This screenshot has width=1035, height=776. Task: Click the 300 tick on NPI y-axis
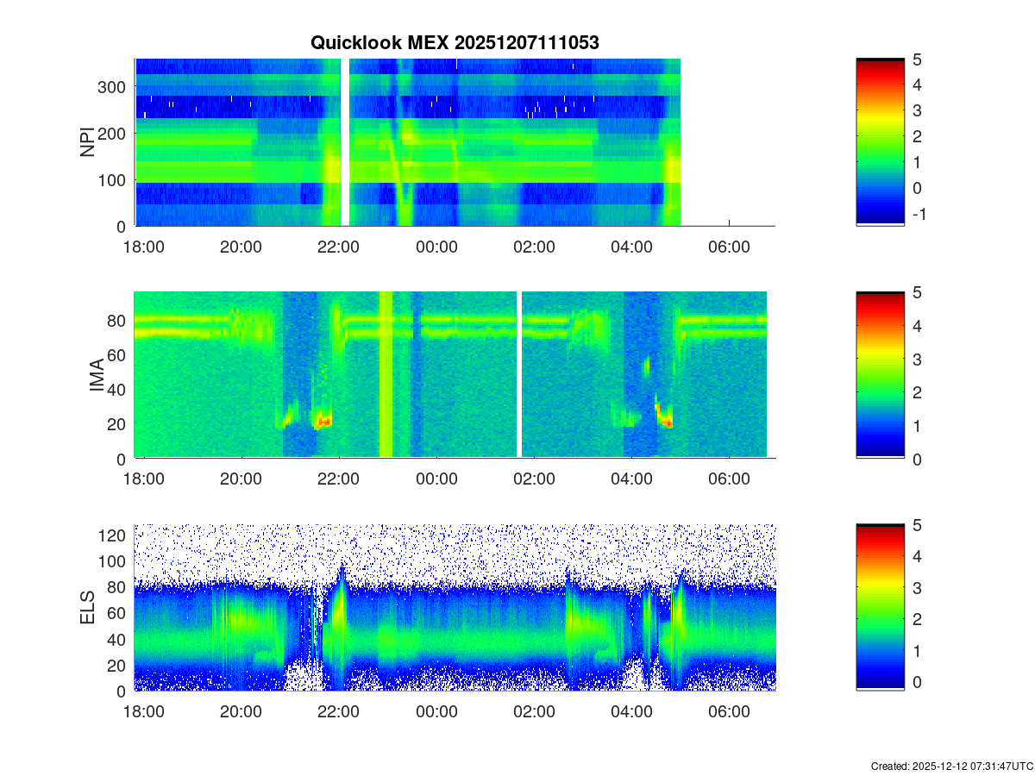[x=116, y=87]
